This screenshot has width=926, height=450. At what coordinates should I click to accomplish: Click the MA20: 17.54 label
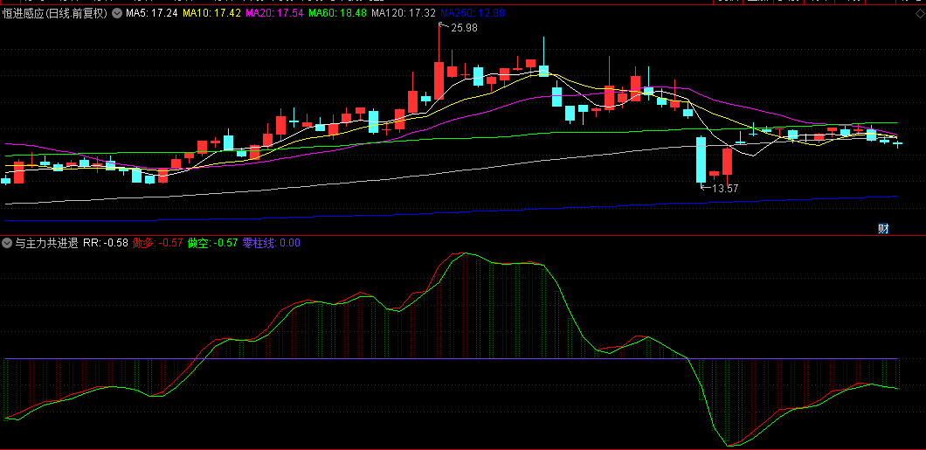click(x=274, y=12)
